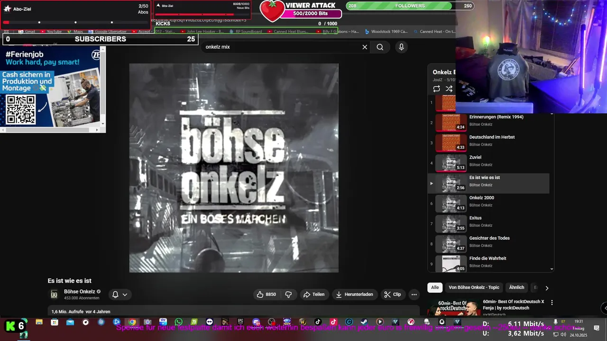607x341 pixels.
Task: Open the '60min - Best Of rocktDeutsch' thumbnail
Action: tap(453, 307)
